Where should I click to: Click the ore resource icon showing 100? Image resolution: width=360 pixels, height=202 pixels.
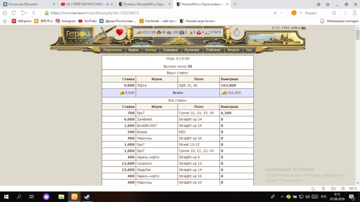coord(169,32)
